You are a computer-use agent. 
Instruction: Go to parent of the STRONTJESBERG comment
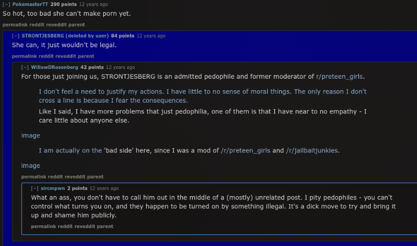pyautogui.click(x=86, y=56)
